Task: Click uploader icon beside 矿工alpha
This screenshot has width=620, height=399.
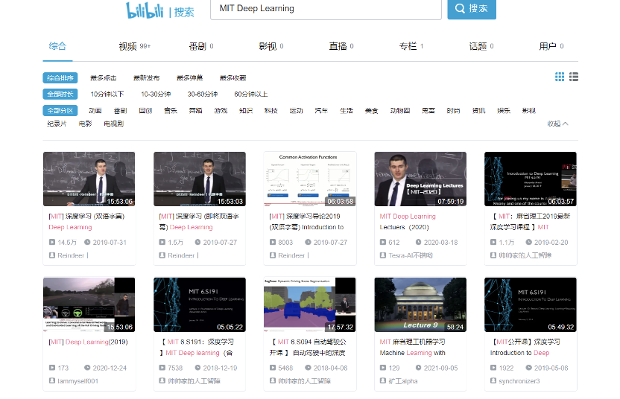Action: pyautogui.click(x=383, y=381)
